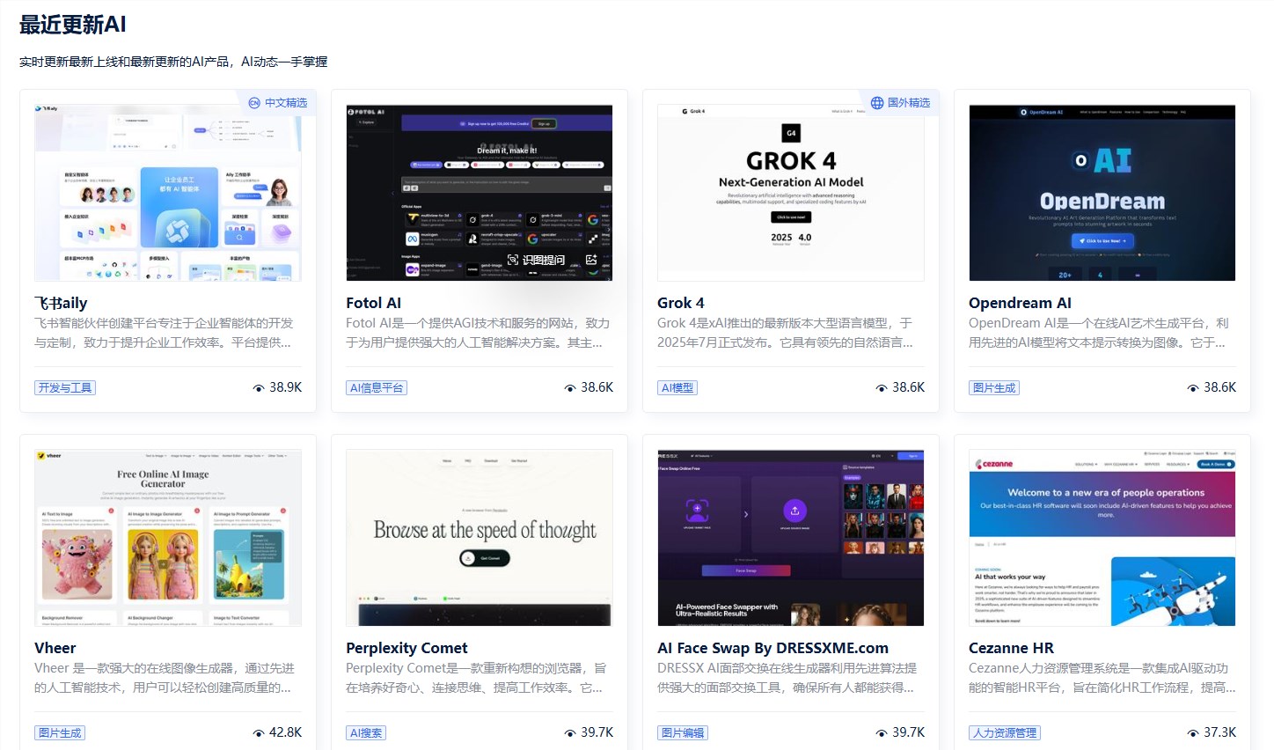
Task: Click the Opendream AI description text
Action: (x=1099, y=333)
